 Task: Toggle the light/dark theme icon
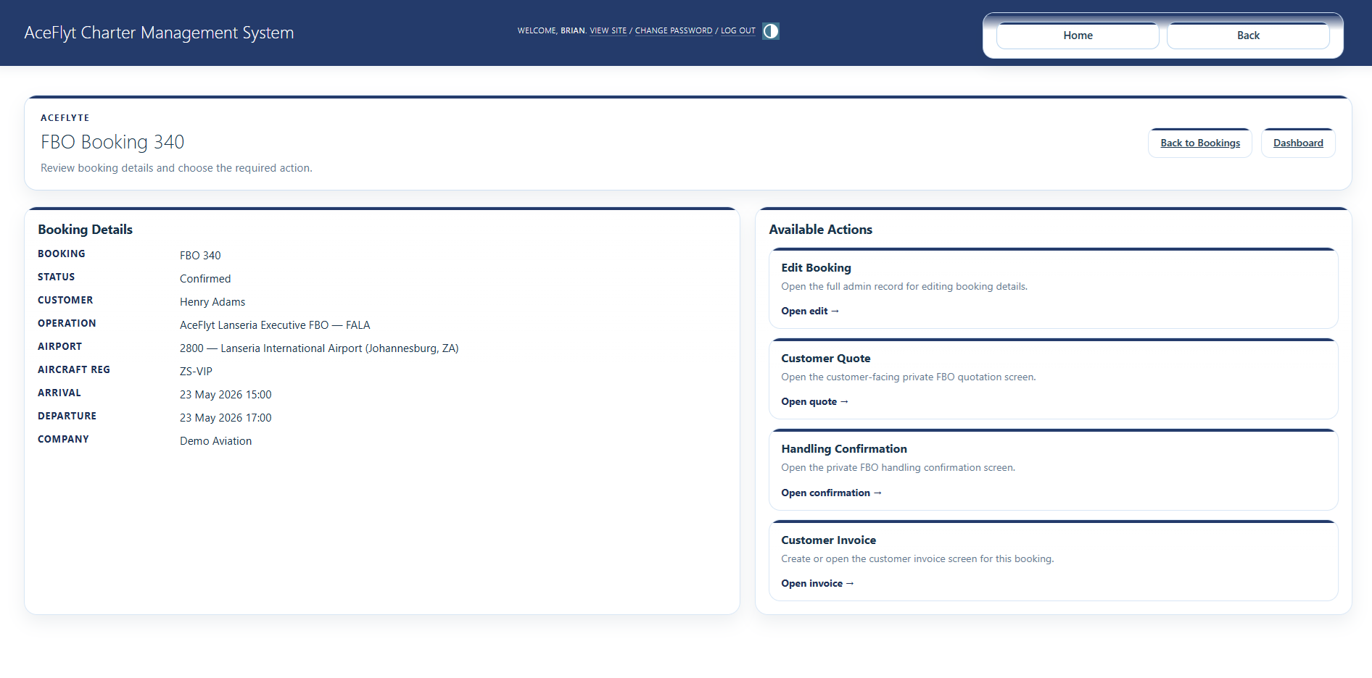click(771, 31)
